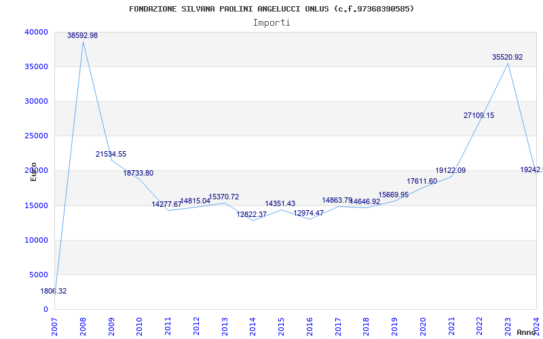
Task: Click the 25000 y-axis value
Action: point(36,136)
